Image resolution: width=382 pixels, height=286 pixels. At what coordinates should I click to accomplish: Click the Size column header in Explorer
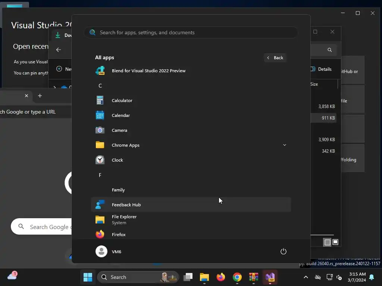coord(314,84)
